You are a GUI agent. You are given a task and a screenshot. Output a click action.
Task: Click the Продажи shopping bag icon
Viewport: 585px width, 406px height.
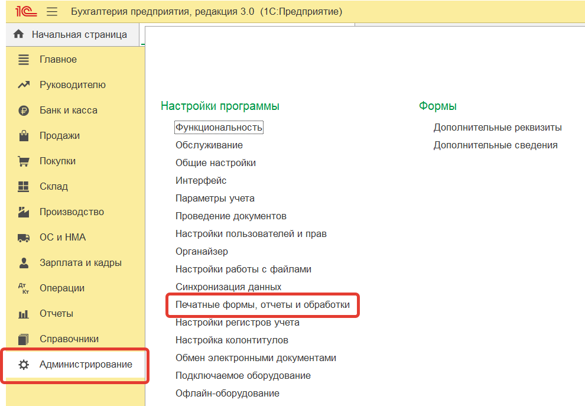coord(24,136)
